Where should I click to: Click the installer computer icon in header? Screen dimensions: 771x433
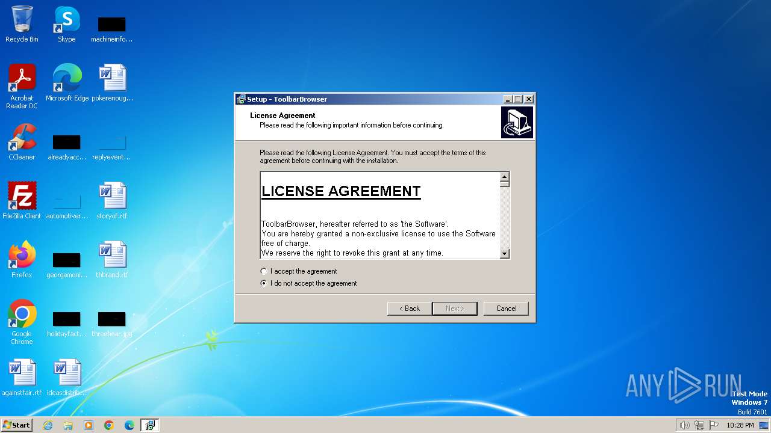tap(517, 122)
